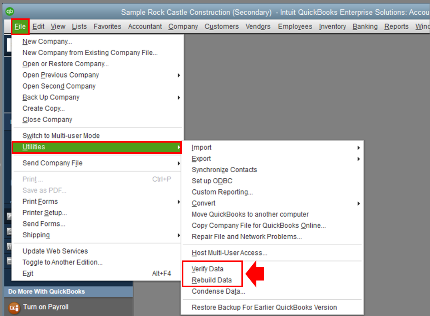430x316 pixels.
Task: Expand the Convert submenu
Action: (273, 203)
